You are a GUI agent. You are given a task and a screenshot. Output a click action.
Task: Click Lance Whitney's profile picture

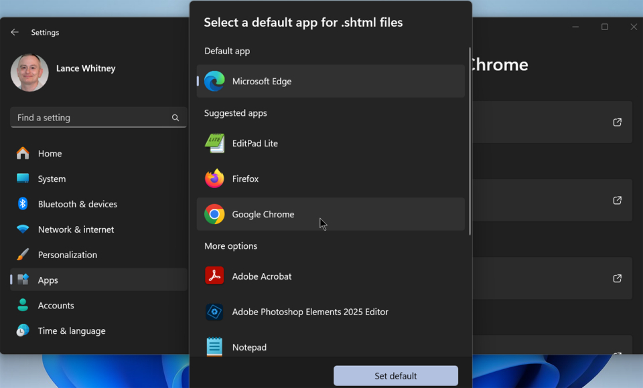click(x=29, y=72)
